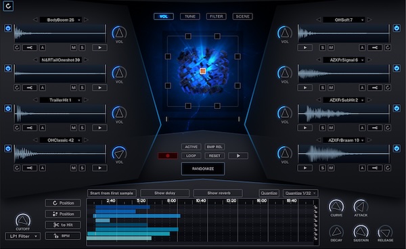The height and width of the screenshot is (249, 406).
Task: Mute the AZXFrSignal 6 slot
Action: pos(331,88)
